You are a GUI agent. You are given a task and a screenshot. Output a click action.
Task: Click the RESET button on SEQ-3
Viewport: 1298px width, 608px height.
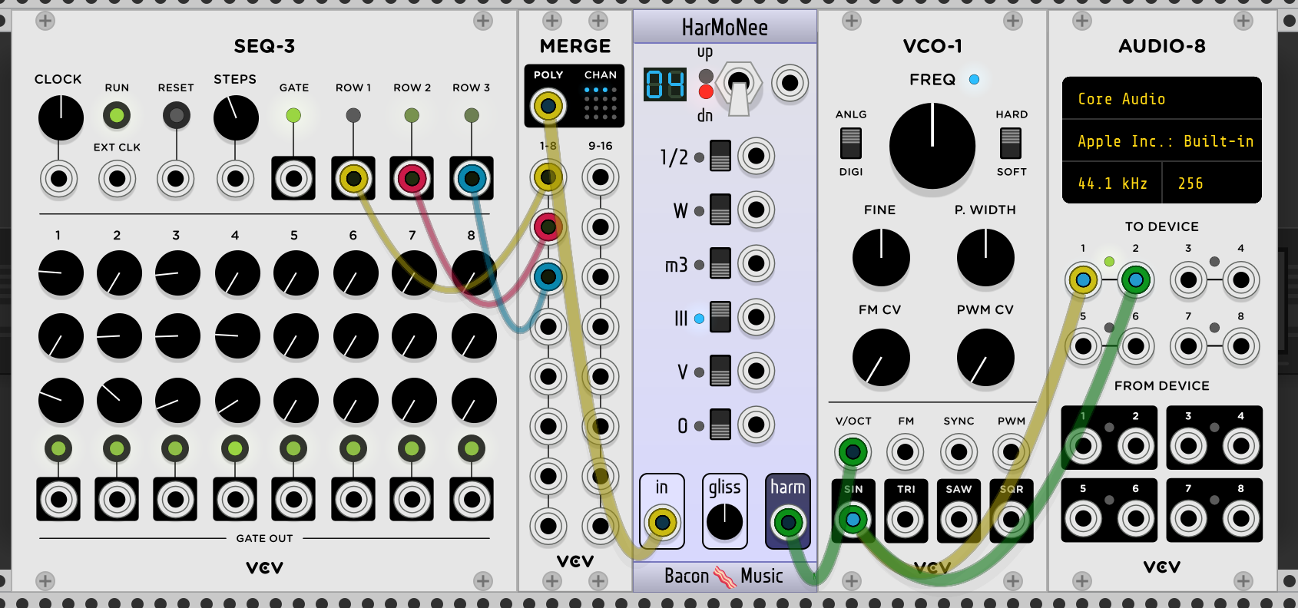pos(177,116)
